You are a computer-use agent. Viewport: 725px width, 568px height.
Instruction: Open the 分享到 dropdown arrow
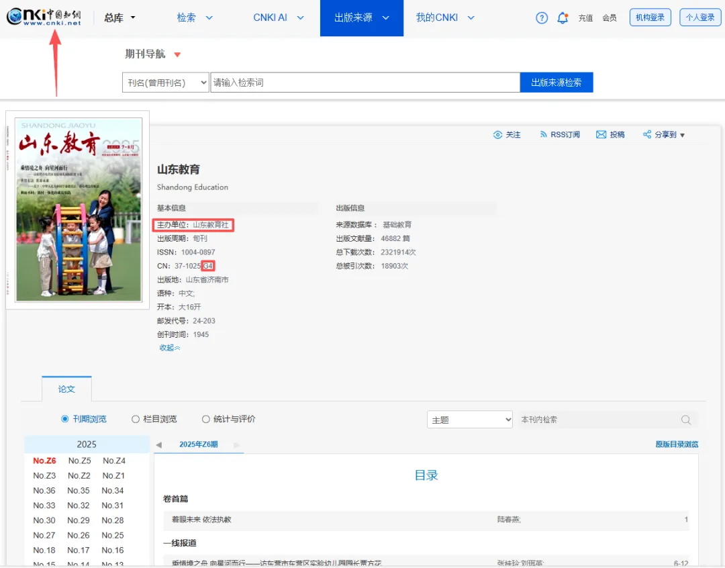[x=683, y=135]
